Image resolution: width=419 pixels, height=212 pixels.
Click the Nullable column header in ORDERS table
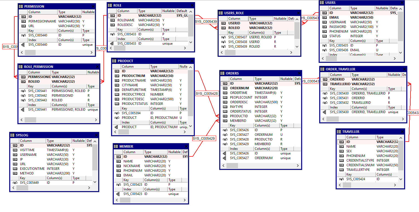287,79
